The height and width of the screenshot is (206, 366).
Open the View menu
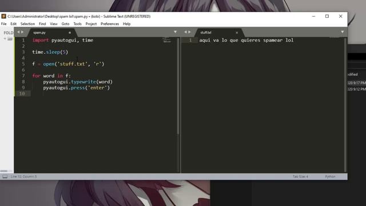point(54,24)
